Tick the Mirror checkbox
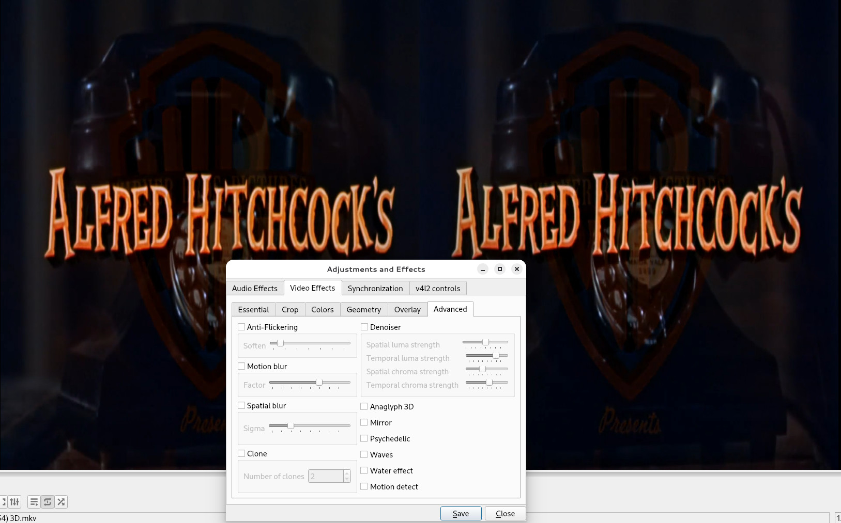Screen dimensions: 841x523 pyautogui.click(x=364, y=422)
